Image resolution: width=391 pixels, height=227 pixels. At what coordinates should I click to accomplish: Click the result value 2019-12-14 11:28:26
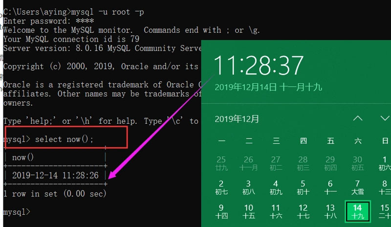tap(55, 175)
